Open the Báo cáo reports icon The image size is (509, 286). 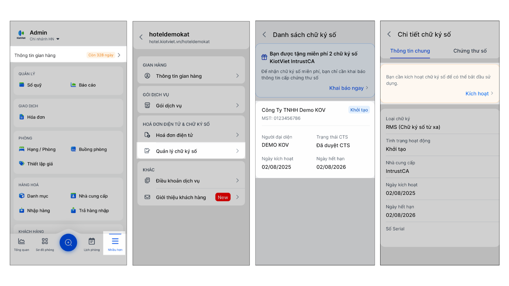tap(73, 85)
